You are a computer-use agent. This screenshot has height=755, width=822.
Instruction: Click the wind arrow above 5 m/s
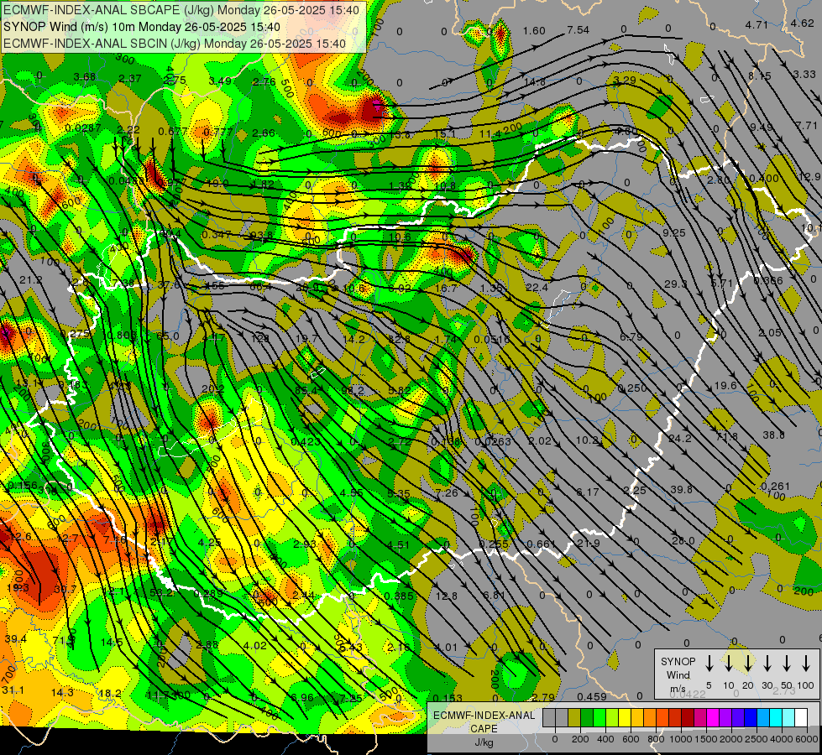tap(709, 664)
